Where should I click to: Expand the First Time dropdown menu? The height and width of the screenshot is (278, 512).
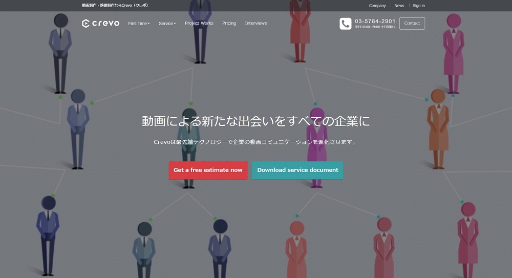click(139, 24)
